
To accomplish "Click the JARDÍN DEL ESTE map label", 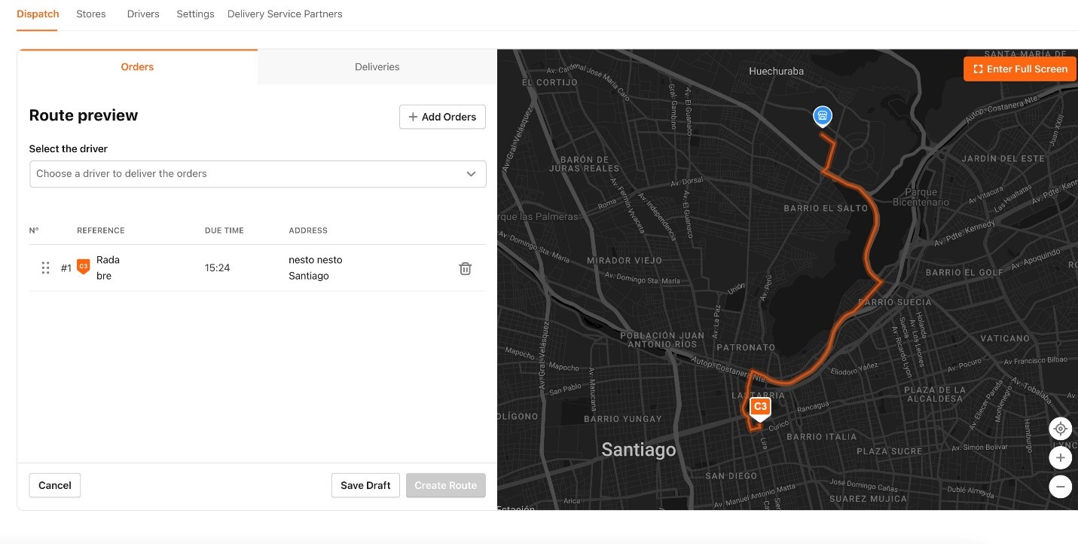I will click(1003, 158).
